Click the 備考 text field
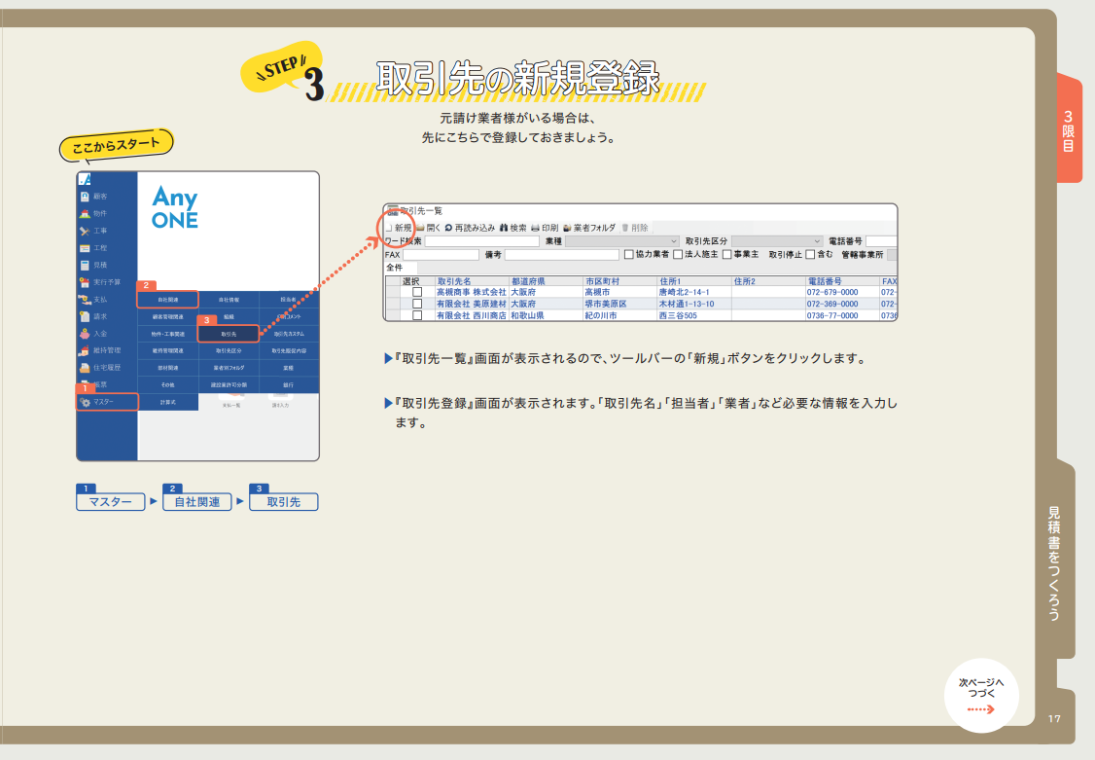Screen dimensions: 1095x760 (561, 255)
